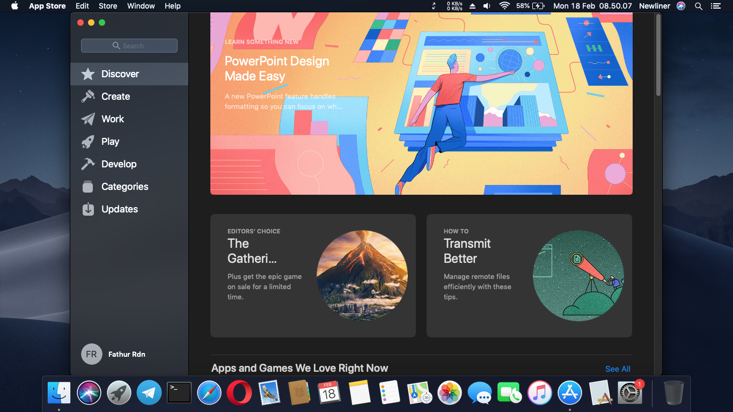
Task: Open Terminal in the dock
Action: click(179, 393)
